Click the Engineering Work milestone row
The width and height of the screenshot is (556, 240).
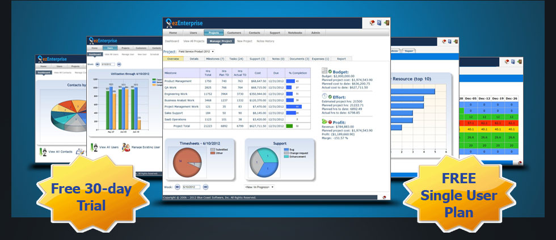[237, 94]
